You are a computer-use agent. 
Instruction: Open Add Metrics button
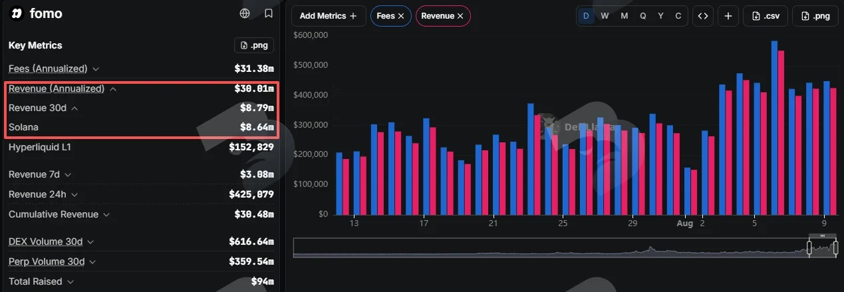[329, 16]
